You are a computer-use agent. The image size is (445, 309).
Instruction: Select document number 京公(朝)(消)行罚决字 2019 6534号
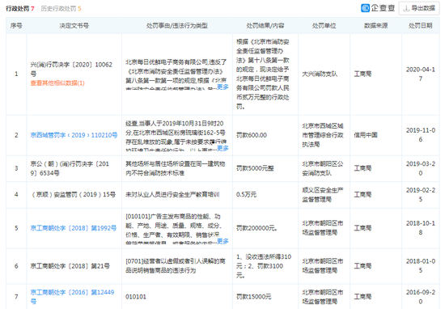coord(70,168)
